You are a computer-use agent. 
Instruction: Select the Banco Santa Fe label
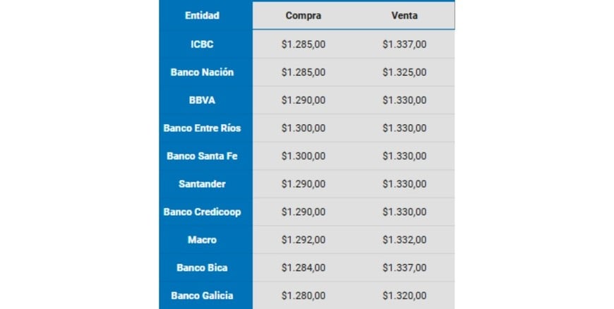coord(202,156)
